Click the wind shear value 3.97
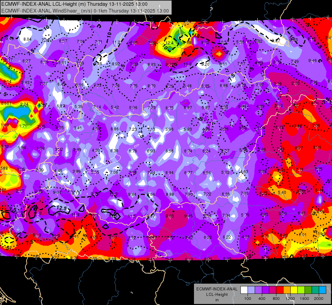Viewport: 332px width, 305px height. (x=260, y=84)
